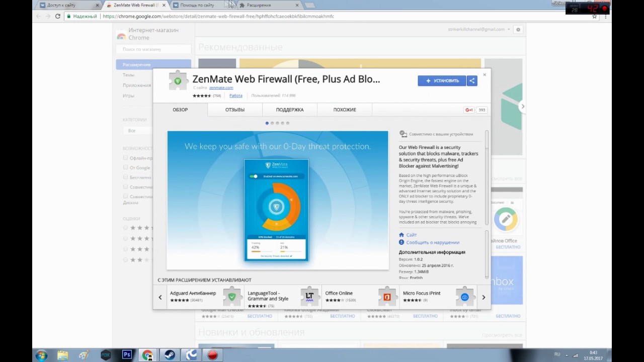Open the Обзор tab

pos(180,110)
